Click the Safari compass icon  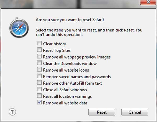19,28
